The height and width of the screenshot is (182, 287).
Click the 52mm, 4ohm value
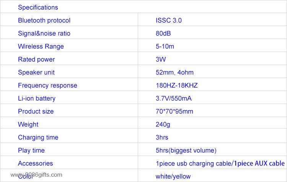pos(174,72)
